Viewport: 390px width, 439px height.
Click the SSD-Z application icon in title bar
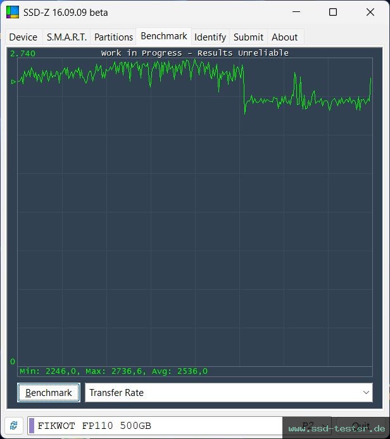(13, 12)
